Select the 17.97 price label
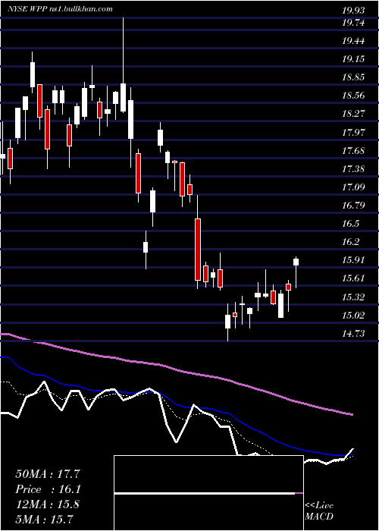Screen dimensions: 379x531 pyautogui.click(x=353, y=132)
